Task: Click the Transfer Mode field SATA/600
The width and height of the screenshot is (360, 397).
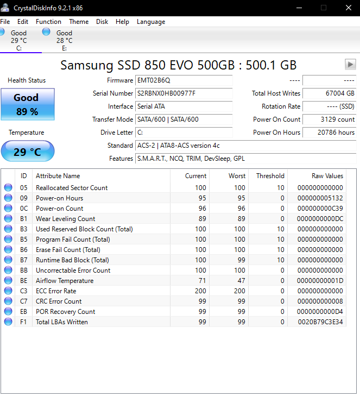Action: pyautogui.click(x=184, y=119)
